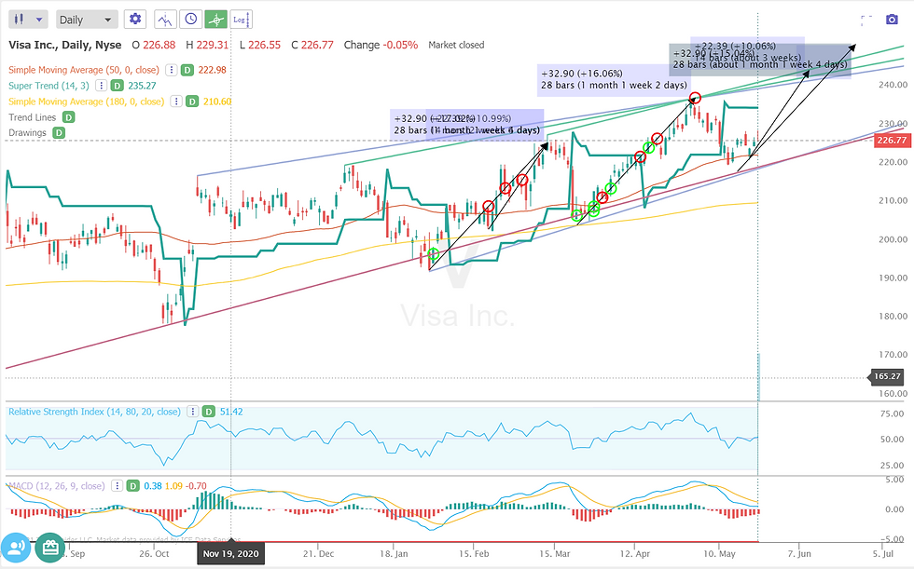This screenshot has height=569, width=914.
Task: Click the MACD (12, 26, 9, close) label
Action: pyautogui.click(x=57, y=486)
